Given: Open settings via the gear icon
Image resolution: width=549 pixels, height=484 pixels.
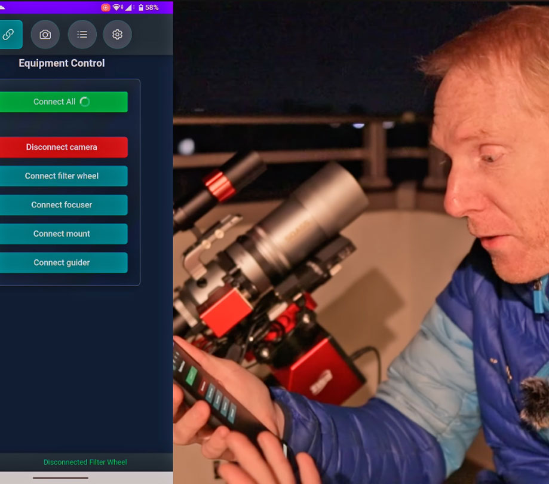Looking at the screenshot, I should (117, 35).
